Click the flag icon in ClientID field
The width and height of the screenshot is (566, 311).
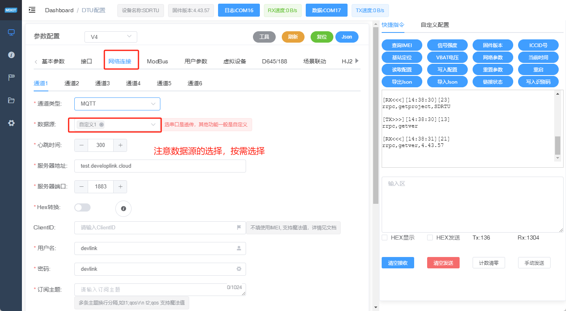239,227
